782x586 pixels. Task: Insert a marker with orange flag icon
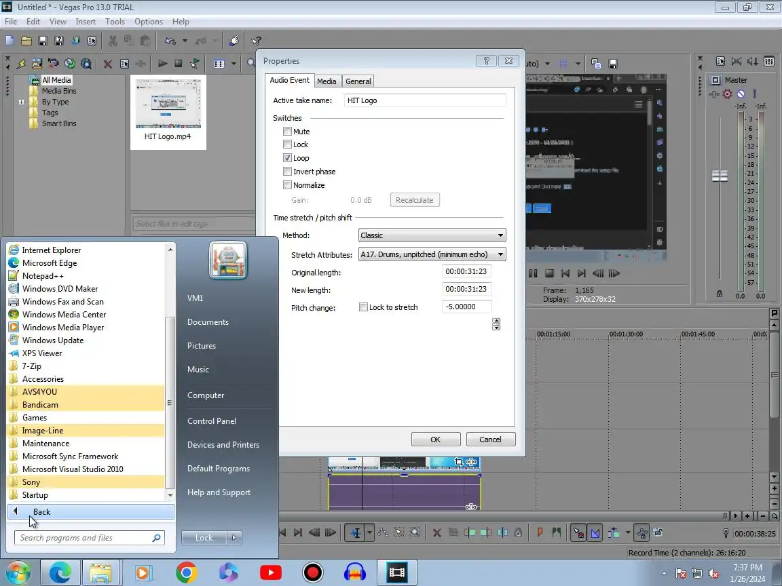540,532
